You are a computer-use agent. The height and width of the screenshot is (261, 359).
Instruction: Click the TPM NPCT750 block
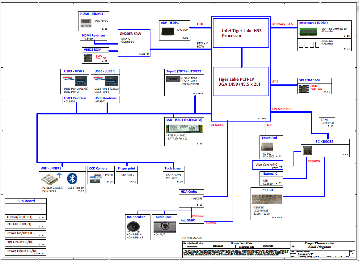click(327, 122)
